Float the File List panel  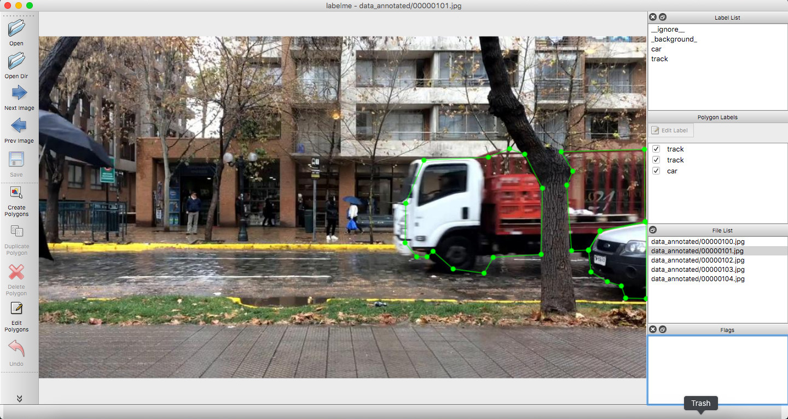(x=653, y=230)
